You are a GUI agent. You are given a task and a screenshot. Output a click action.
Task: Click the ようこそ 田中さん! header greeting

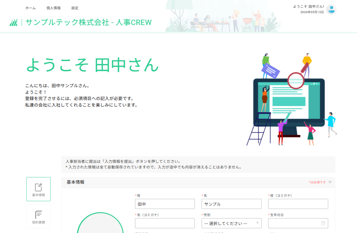[x=308, y=7]
